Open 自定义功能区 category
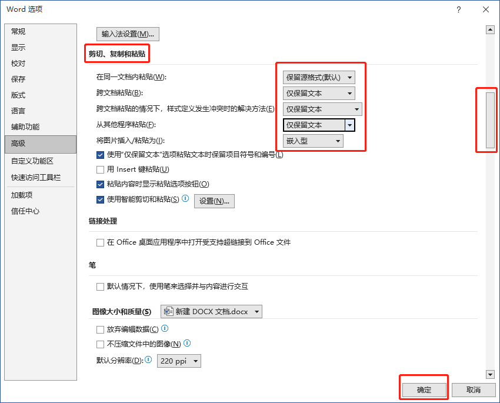Viewport: 500px width, 403px height. 41,161
